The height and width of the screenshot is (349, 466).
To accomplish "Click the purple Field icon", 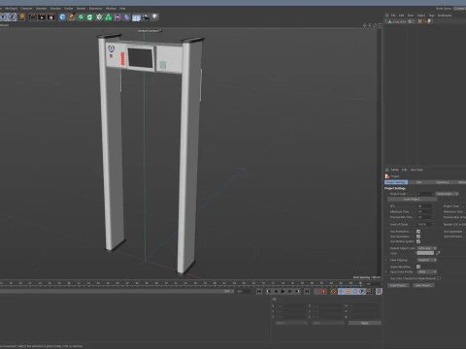I will pos(117,17).
